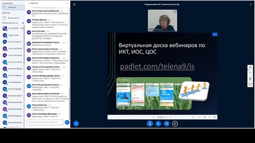Open the padlet.com/telena9/is link
Viewport: 255px width, 143px height.
tap(157, 66)
